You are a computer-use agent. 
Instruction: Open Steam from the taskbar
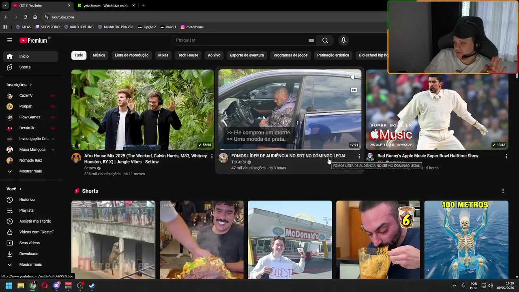coord(92,286)
